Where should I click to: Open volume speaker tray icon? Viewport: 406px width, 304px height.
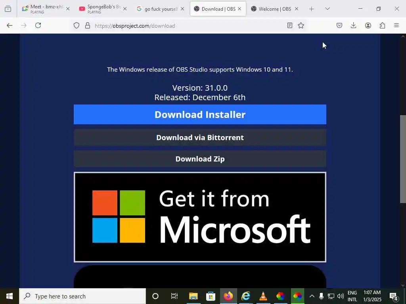[341, 296]
